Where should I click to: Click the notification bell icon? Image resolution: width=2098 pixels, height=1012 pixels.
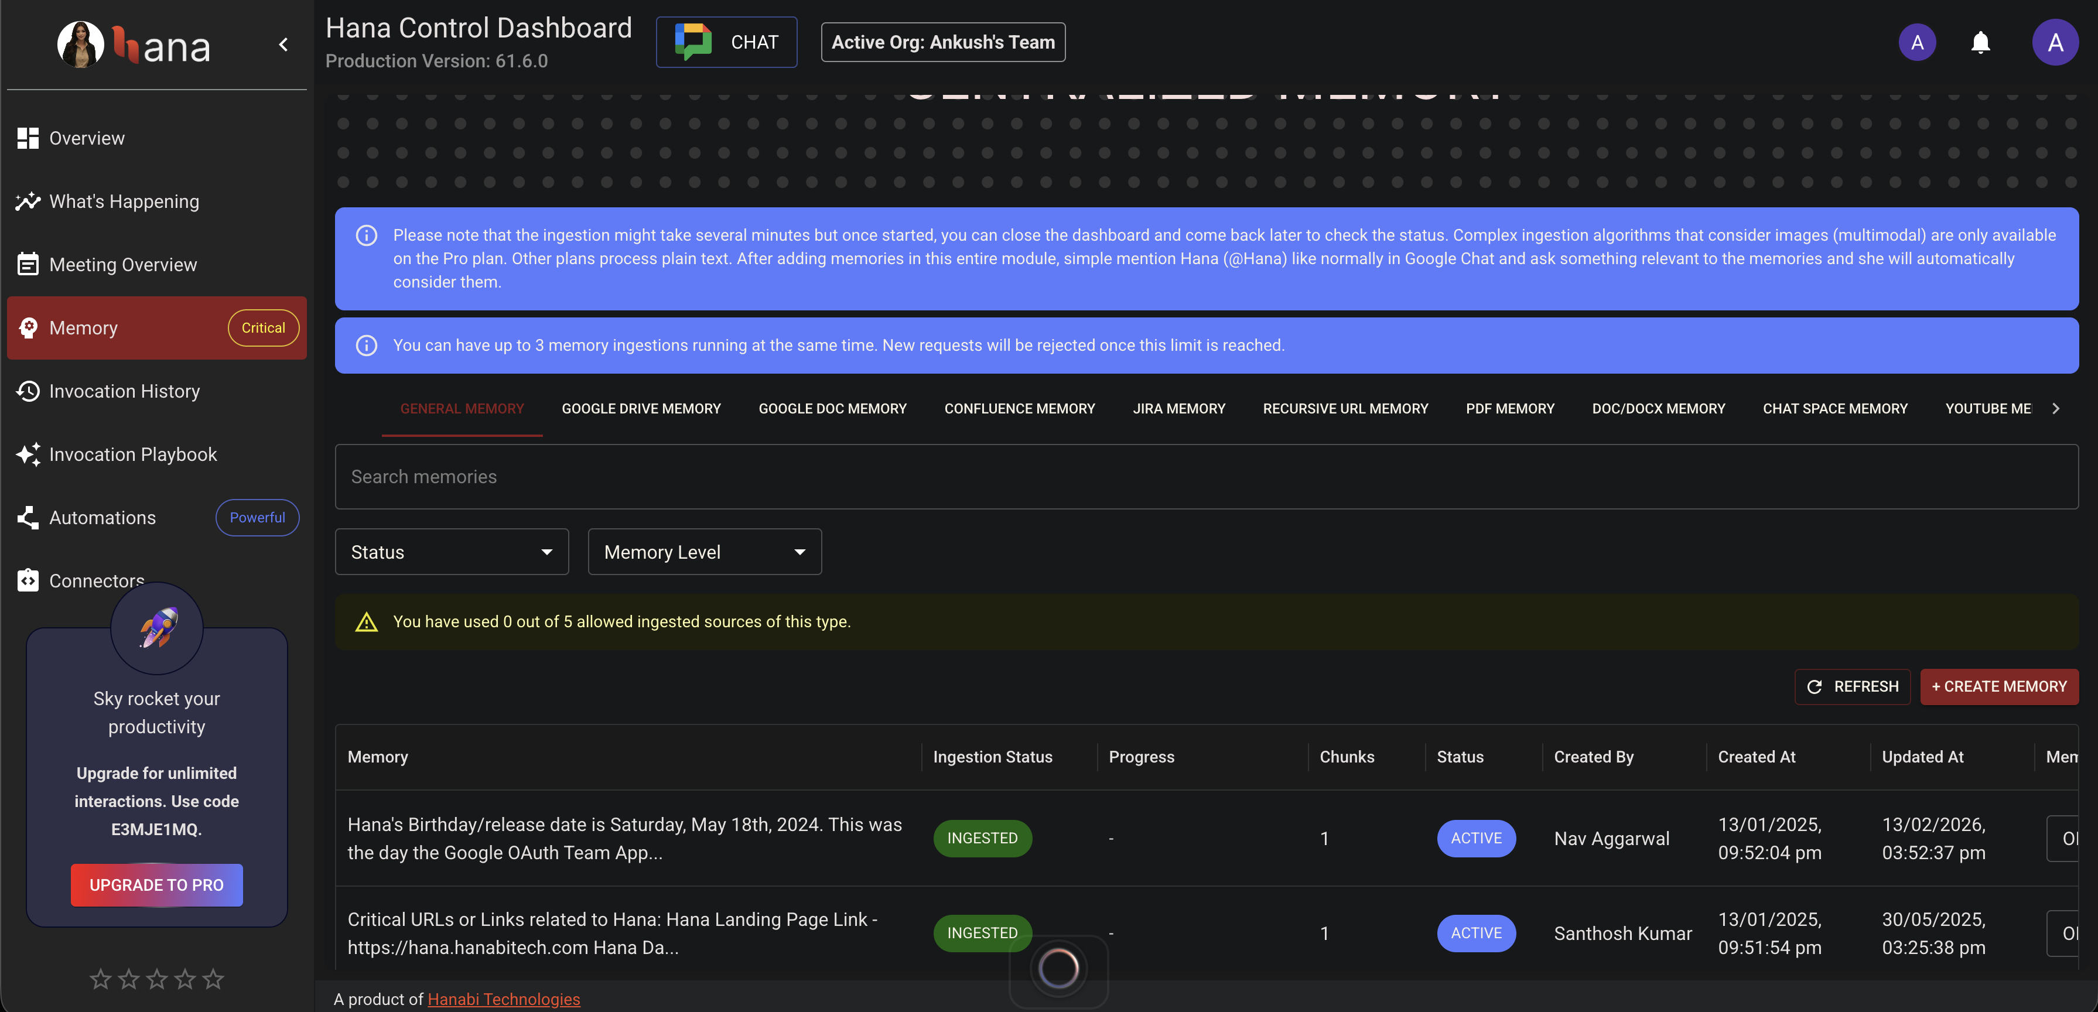coord(1980,42)
